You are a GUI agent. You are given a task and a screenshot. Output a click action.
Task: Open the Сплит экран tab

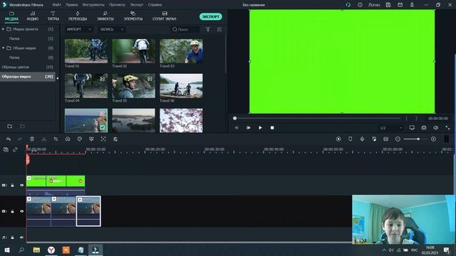tap(165, 16)
